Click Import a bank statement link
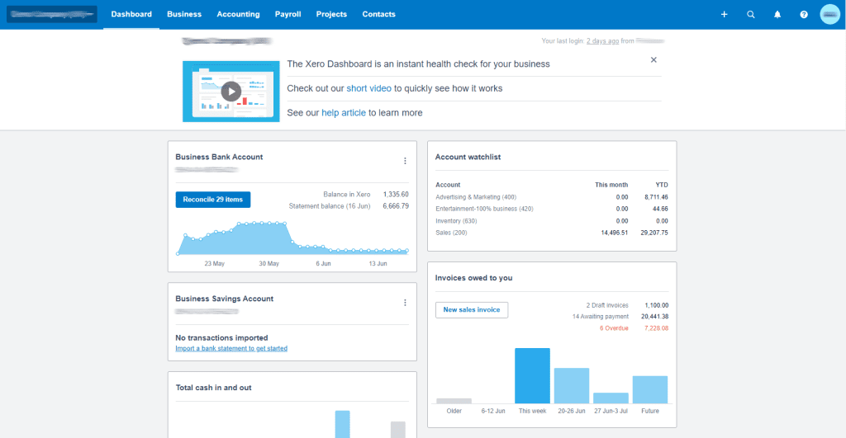 [231, 349]
